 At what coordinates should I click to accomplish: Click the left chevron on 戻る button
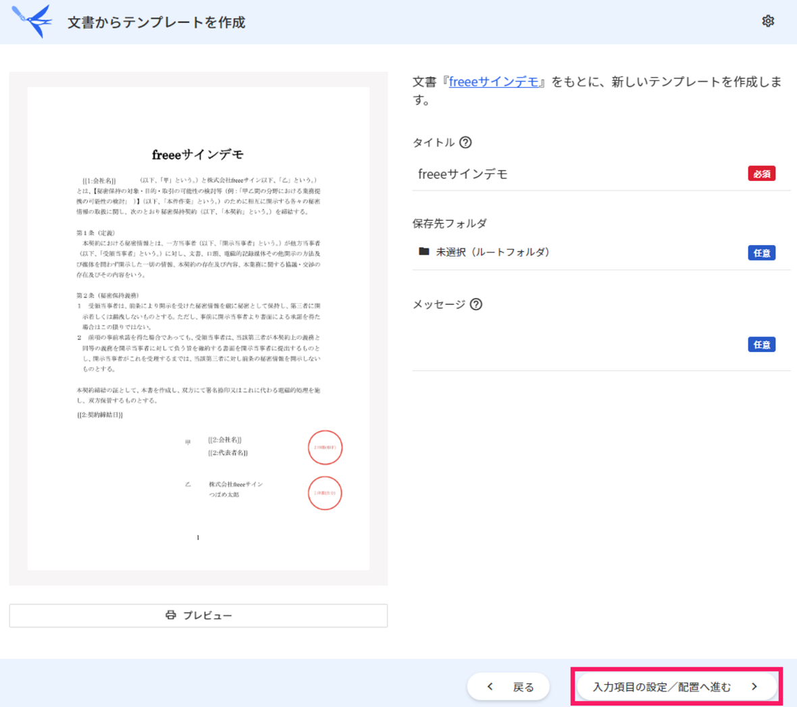point(490,687)
